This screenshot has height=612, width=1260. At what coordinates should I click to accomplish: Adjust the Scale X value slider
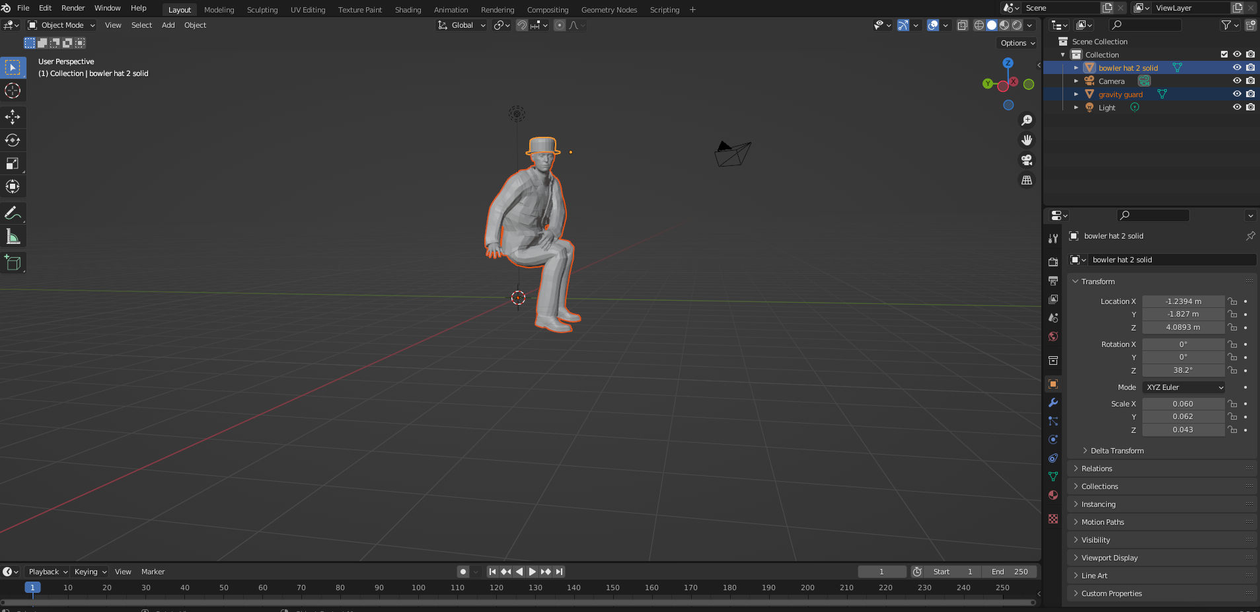[1183, 403]
